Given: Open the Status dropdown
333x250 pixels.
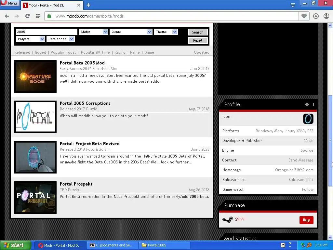Looking at the screenshot, I should tap(93, 32).
